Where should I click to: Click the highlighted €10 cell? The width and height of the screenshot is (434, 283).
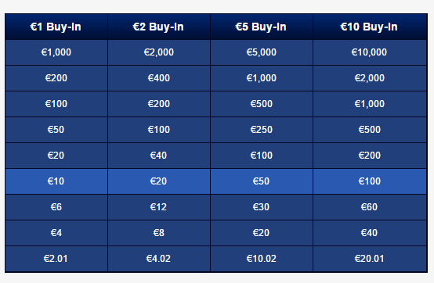(x=56, y=181)
